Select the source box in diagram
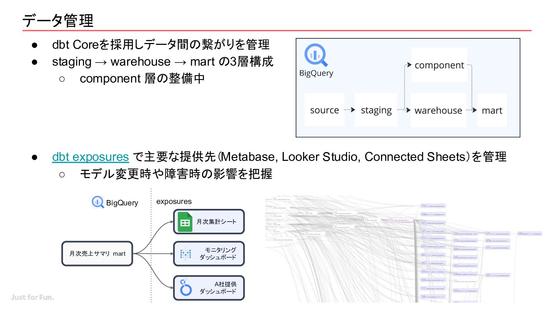Image resolution: width=553 pixels, height=311 pixels. tap(325, 110)
